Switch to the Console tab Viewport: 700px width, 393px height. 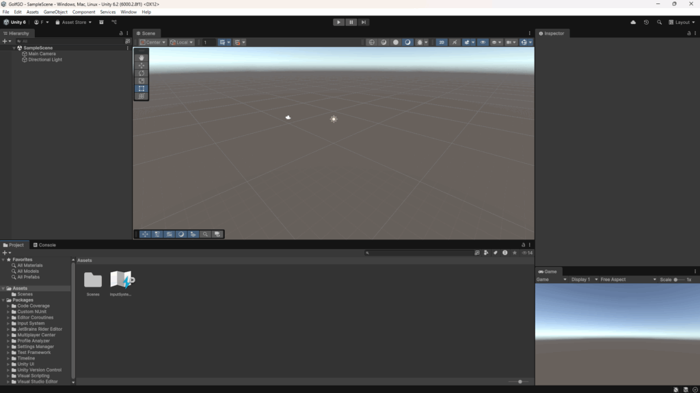pos(44,245)
